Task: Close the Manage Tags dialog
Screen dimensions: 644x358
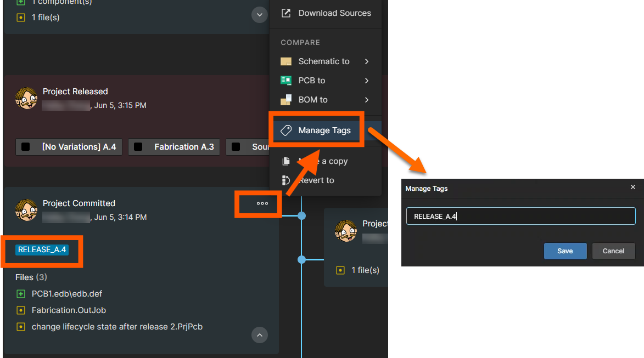Action: [x=633, y=187]
